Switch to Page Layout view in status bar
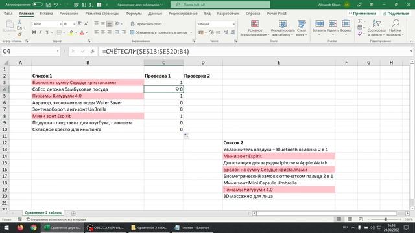Image resolution: width=415 pixels, height=233 pixels. coord(350,219)
